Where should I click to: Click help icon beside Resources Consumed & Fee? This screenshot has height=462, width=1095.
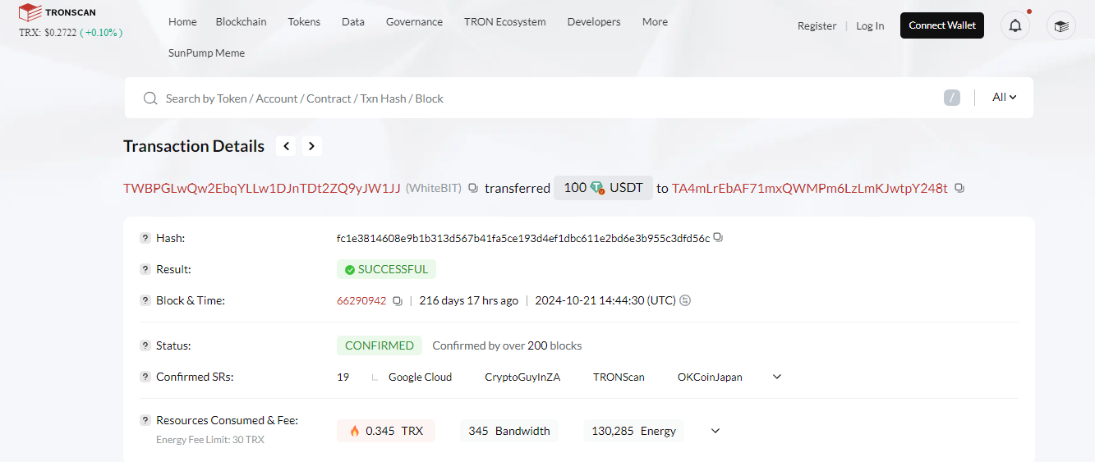145,420
